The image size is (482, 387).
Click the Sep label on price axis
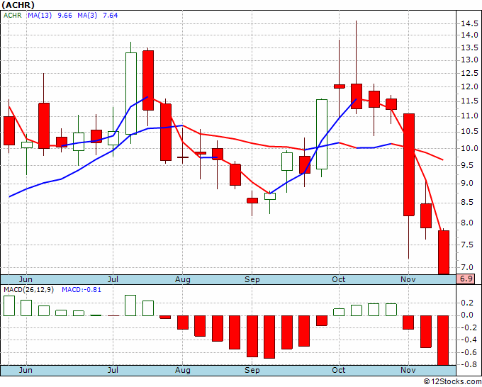click(252, 279)
